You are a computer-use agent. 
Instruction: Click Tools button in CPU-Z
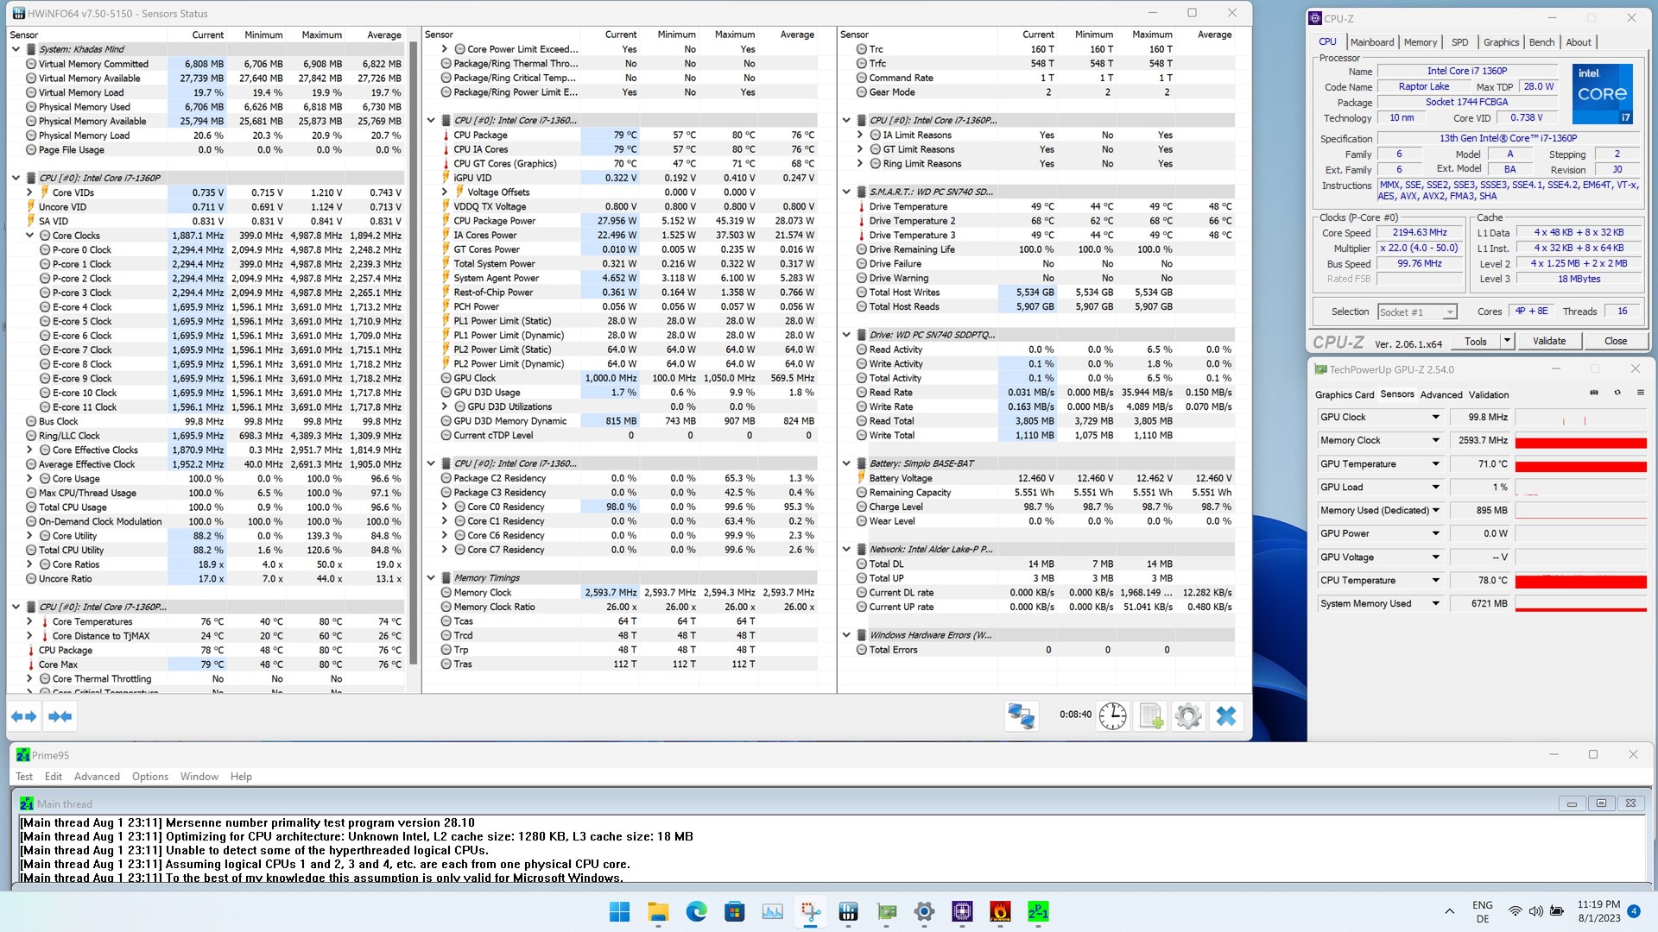[x=1476, y=341]
